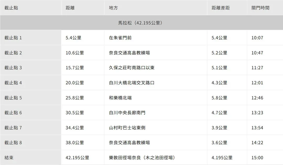The height and width of the screenshot is (165, 283).
Task: Click the row label 截止點 8
Action: 13,143
